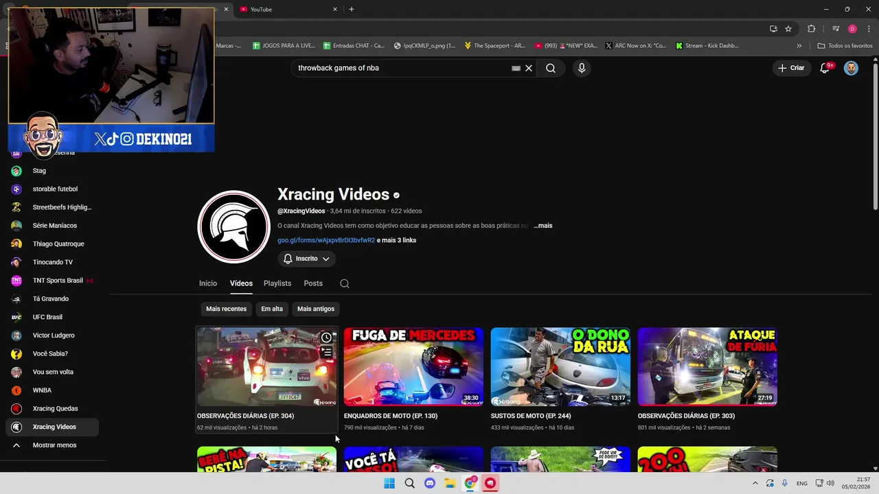Open Windows taskbar search
Viewport: 879px width, 494px height.
click(409, 483)
